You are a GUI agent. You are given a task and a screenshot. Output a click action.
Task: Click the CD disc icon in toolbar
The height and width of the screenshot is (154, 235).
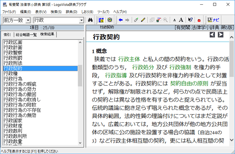tap(110, 20)
